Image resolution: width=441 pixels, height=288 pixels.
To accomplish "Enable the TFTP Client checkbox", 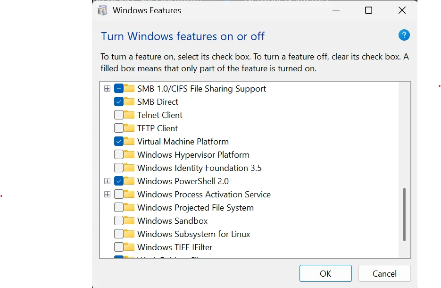I will (x=119, y=128).
